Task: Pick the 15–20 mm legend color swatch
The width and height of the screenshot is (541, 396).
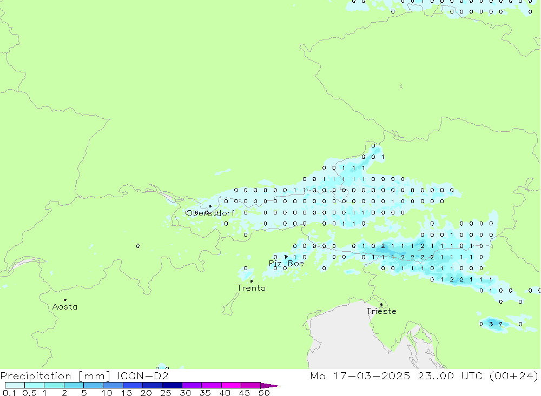Action: coord(133,385)
